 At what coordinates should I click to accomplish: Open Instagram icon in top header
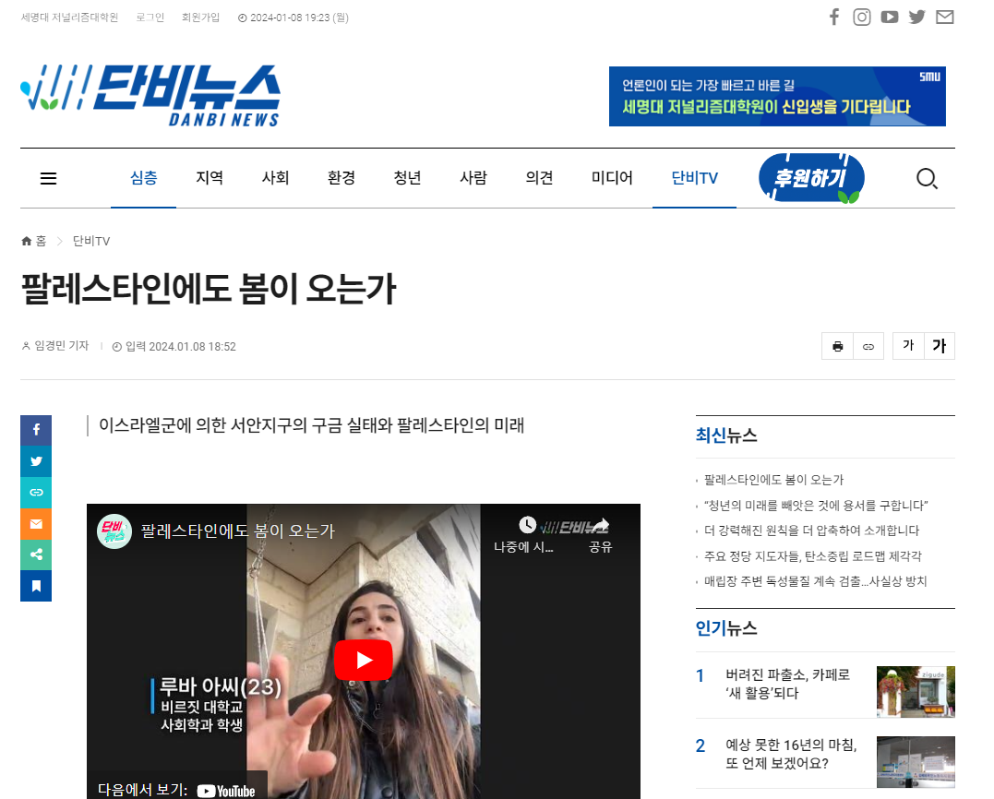click(862, 17)
